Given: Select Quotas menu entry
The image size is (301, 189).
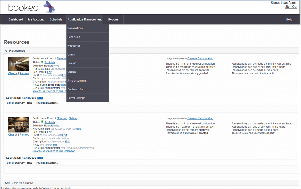Looking at the screenshot, I should coord(72,72).
